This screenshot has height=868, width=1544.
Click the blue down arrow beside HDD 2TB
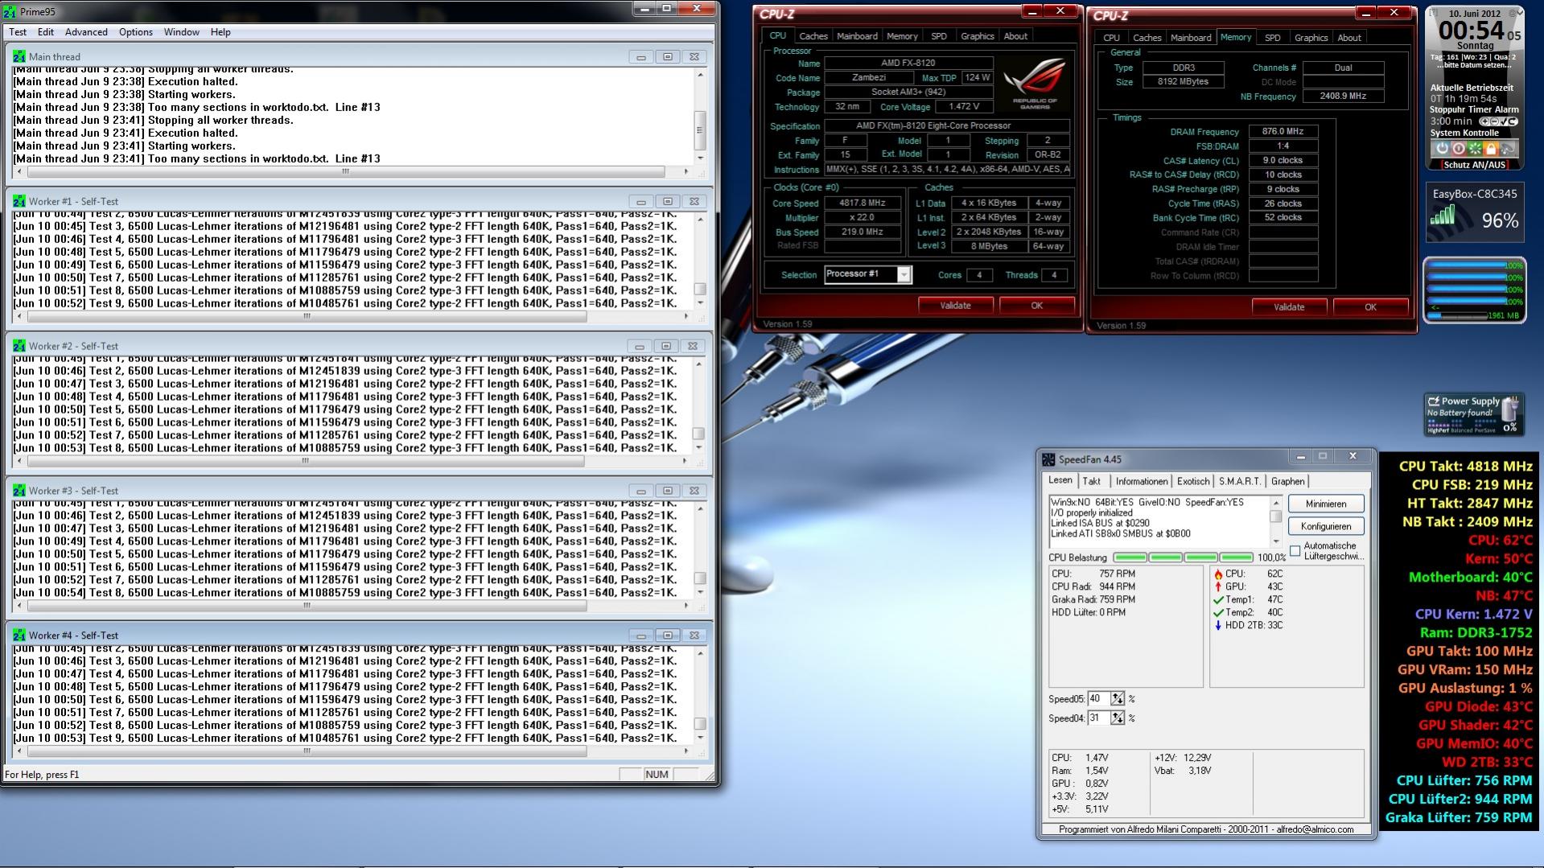click(x=1218, y=626)
